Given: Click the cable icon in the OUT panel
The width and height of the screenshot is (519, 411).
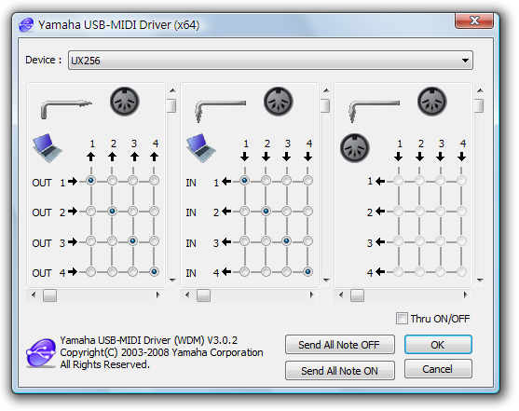Looking at the screenshot, I should [66, 109].
